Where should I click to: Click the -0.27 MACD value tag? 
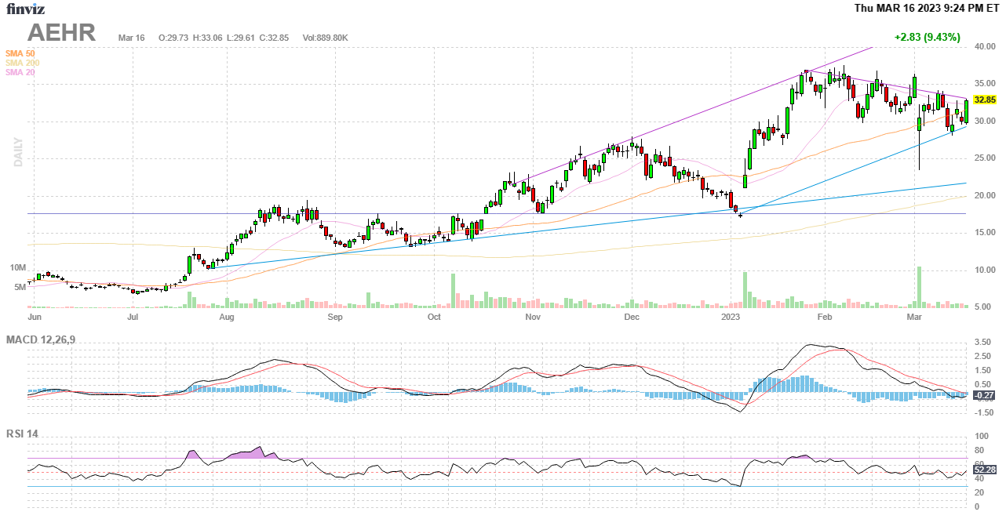984,395
